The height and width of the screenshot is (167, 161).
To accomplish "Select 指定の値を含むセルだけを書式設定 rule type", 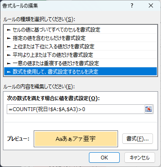I will click(80, 38).
